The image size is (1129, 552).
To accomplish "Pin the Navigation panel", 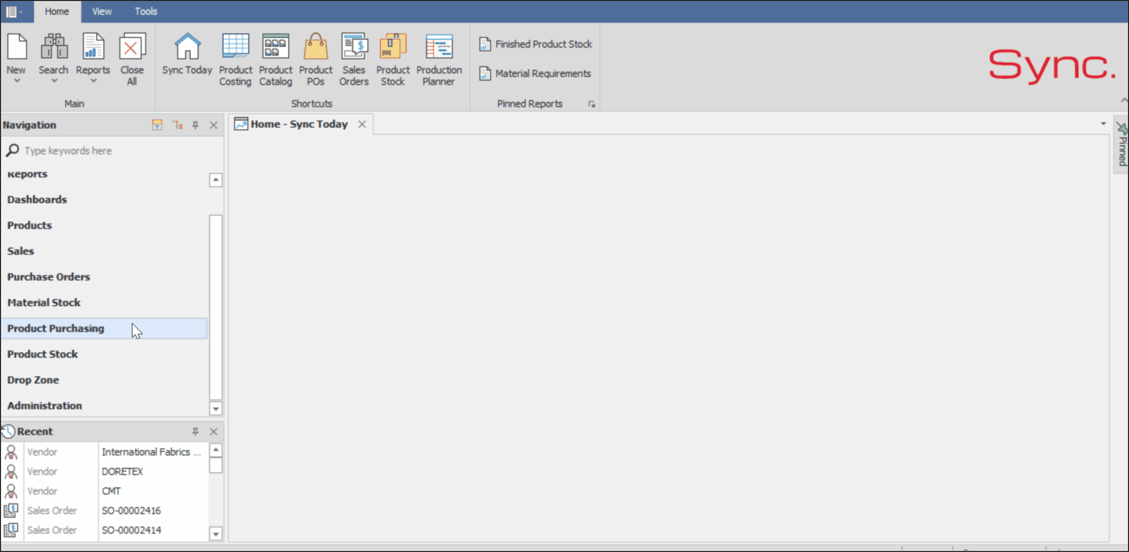I will (196, 125).
